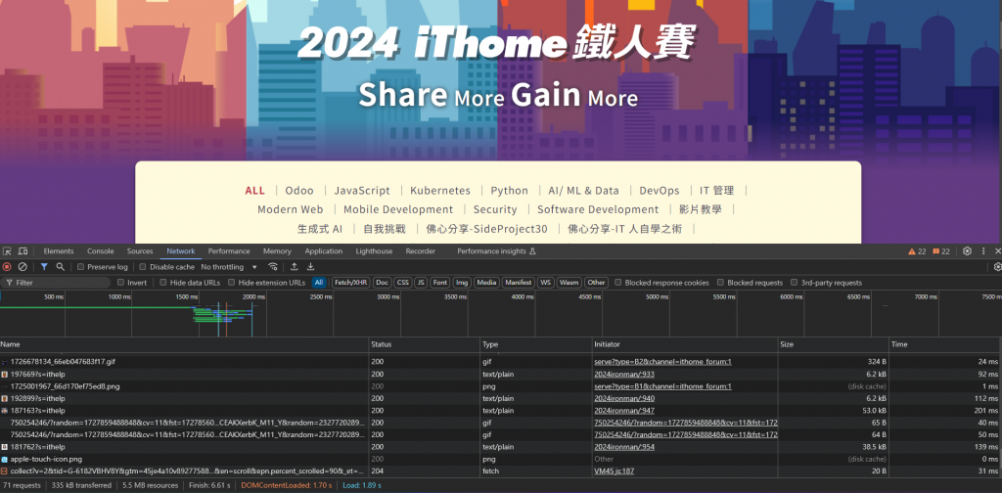Open the Lighthouse tab
This screenshot has width=1002, height=493.
[374, 251]
